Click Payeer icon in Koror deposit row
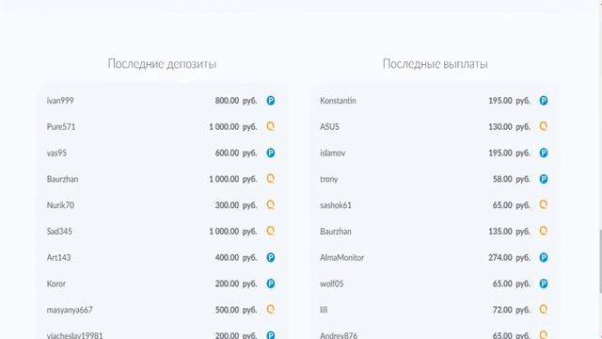602x339 pixels. pyautogui.click(x=271, y=283)
